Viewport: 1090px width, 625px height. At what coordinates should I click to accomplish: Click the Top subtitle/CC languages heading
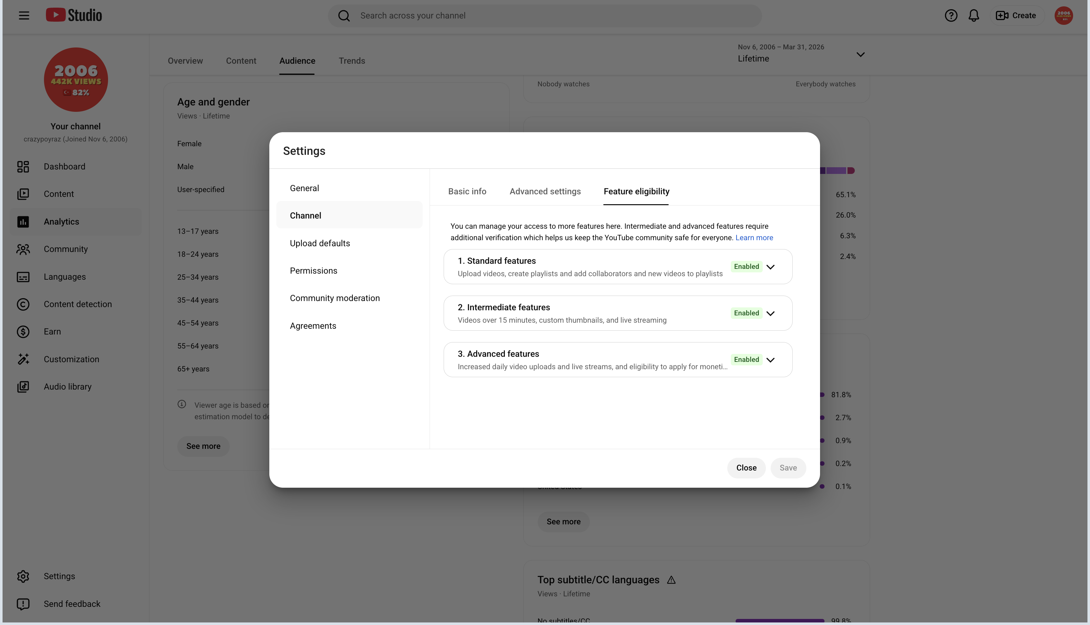[598, 580]
